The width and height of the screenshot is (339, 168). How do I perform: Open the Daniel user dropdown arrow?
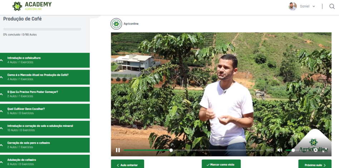pyautogui.click(x=314, y=6)
